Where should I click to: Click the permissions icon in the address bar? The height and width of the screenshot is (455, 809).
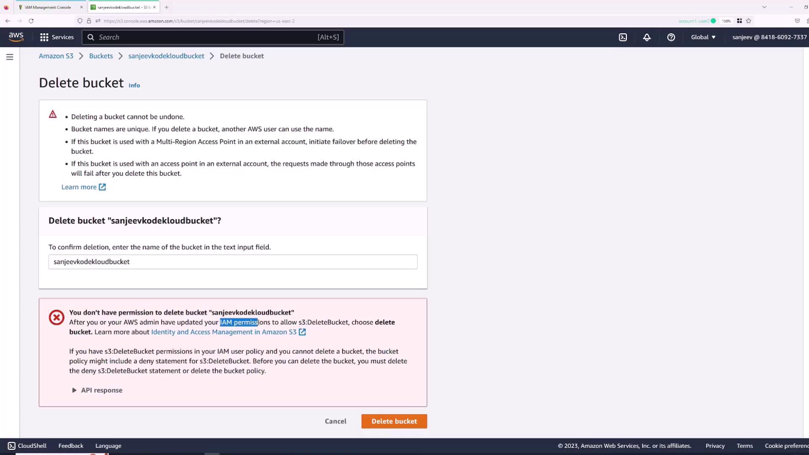[98, 21]
